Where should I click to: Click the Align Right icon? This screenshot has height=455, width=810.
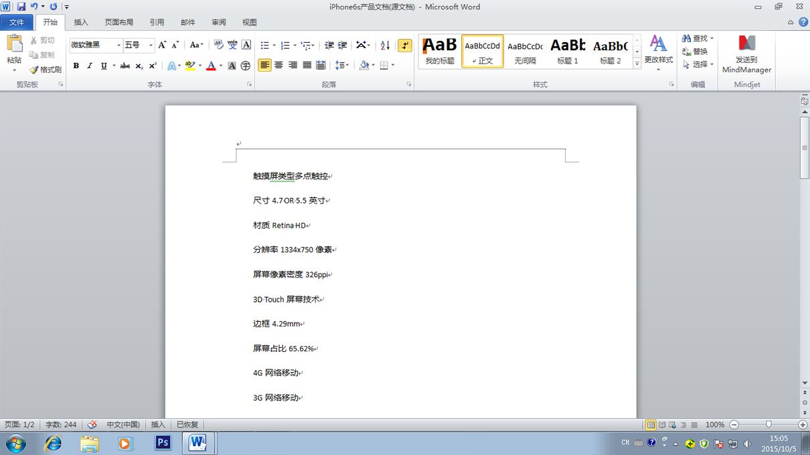[x=293, y=66]
